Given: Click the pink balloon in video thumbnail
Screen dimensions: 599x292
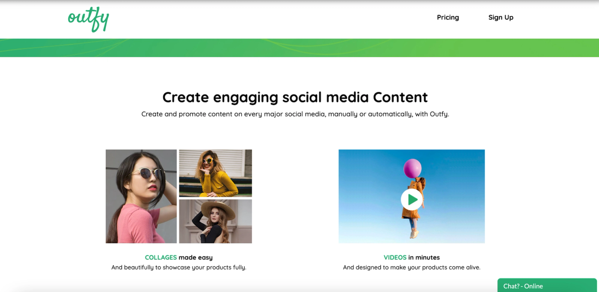Looking at the screenshot, I should click(x=412, y=168).
